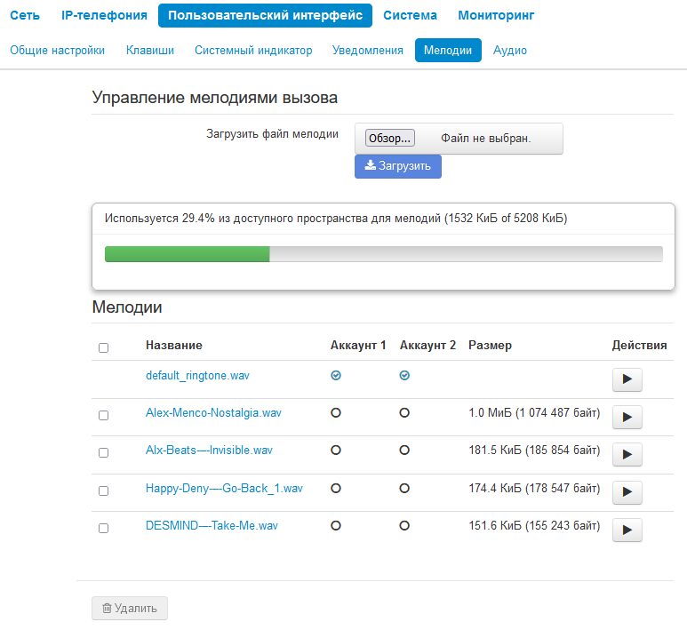The image size is (687, 630).
Task: Assign Happy-Deny—Go-Back_1.wav to Account 1
Action: 336,488
